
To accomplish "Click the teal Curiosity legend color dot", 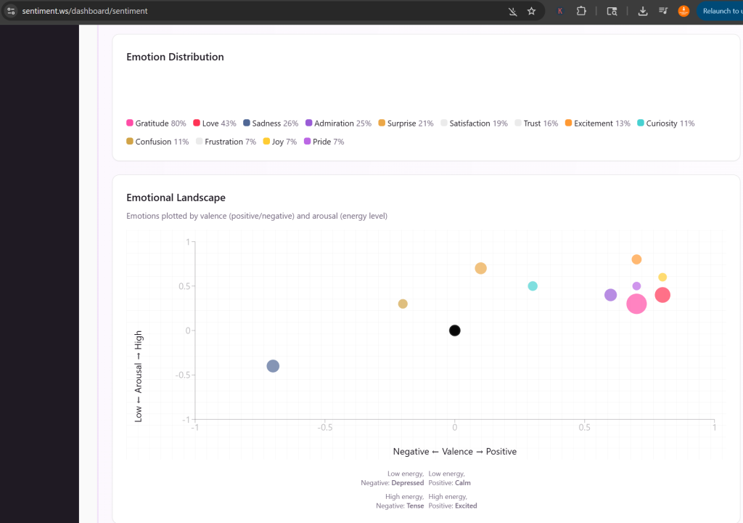I will [641, 123].
